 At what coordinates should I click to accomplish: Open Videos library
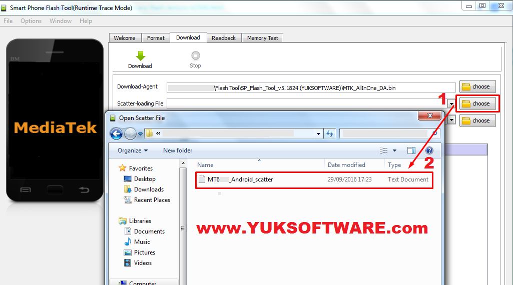(143, 263)
